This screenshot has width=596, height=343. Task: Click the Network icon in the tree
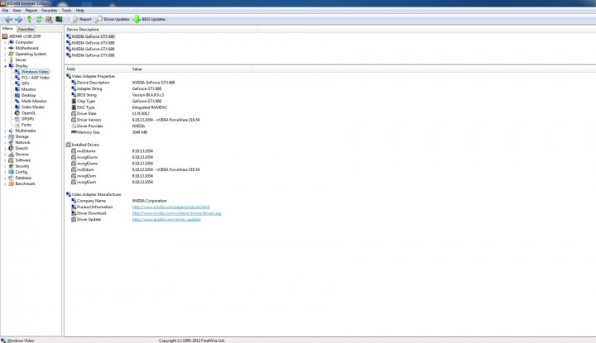tap(11, 142)
